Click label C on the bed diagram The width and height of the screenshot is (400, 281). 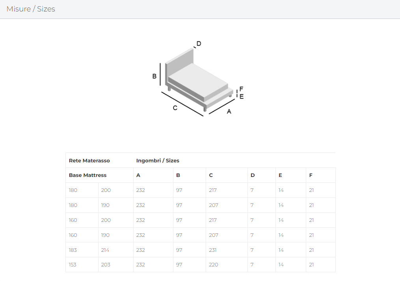point(175,108)
